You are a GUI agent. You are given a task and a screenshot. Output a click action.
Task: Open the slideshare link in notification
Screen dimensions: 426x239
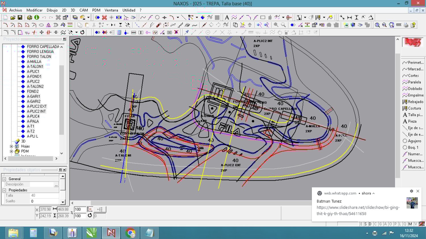tap(358, 211)
